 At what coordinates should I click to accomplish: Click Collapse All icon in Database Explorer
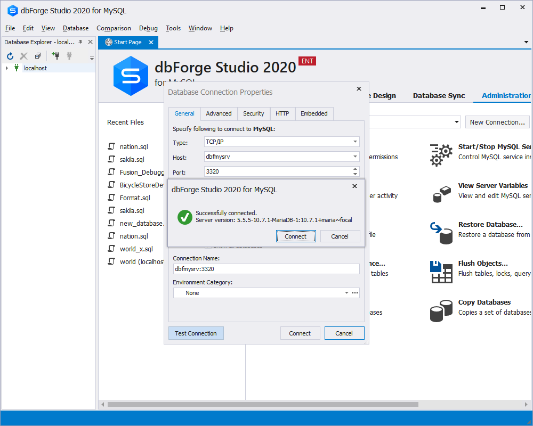38,56
